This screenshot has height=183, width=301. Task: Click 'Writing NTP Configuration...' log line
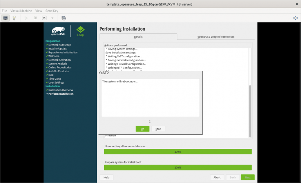pos(125,68)
